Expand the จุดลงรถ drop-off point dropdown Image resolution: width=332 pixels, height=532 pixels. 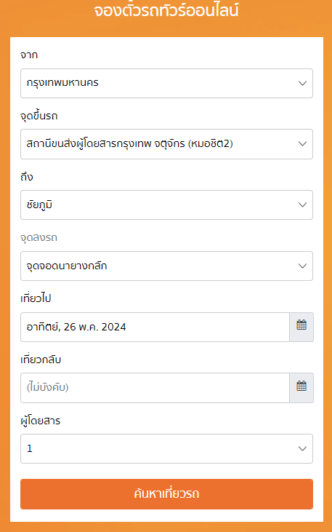click(166, 266)
